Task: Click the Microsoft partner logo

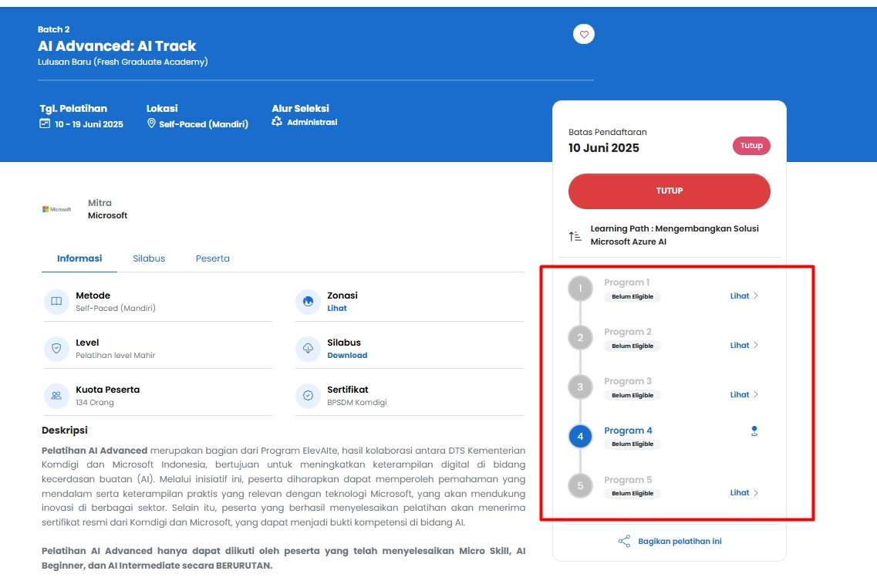Action: (56, 209)
